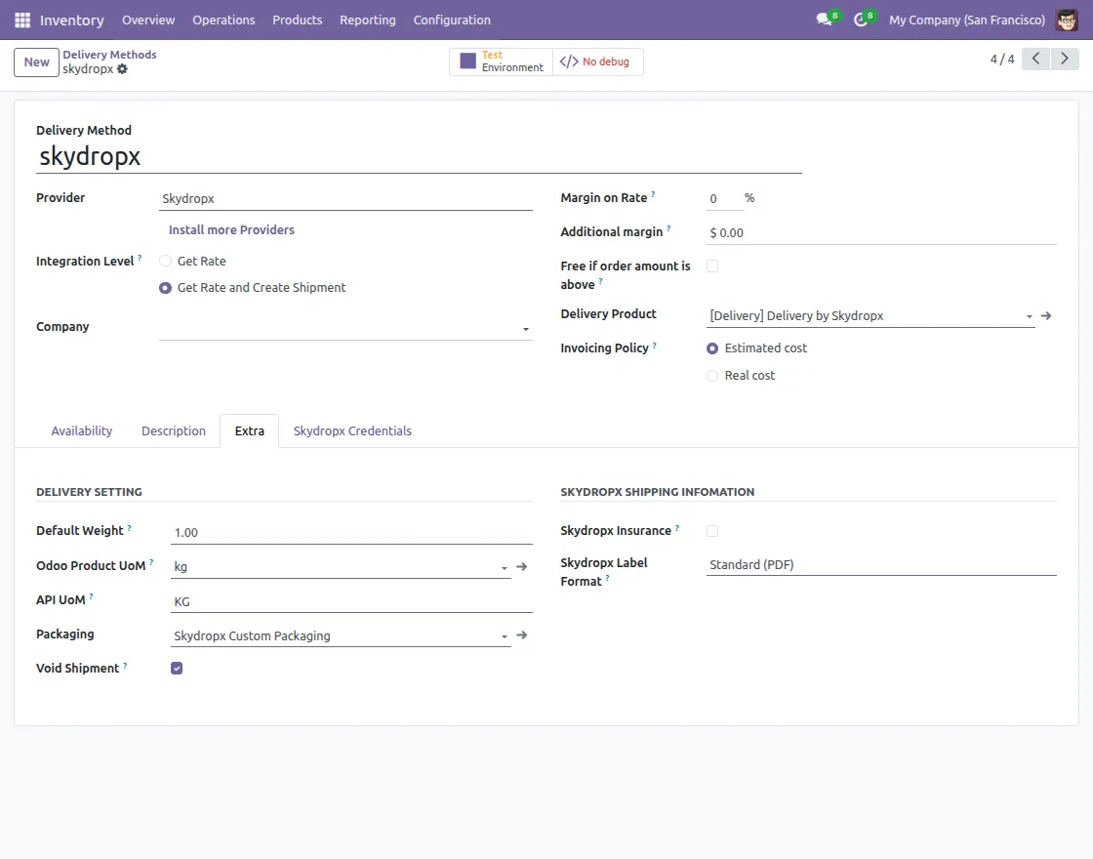Open the Skydropx Label Format selector
The height and width of the screenshot is (859, 1093).
coord(880,564)
